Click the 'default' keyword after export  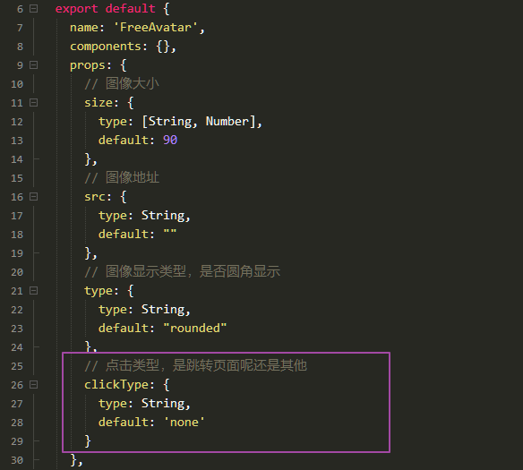131,9
